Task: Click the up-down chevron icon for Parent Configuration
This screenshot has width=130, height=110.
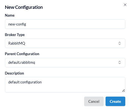Action: [x=119, y=62]
